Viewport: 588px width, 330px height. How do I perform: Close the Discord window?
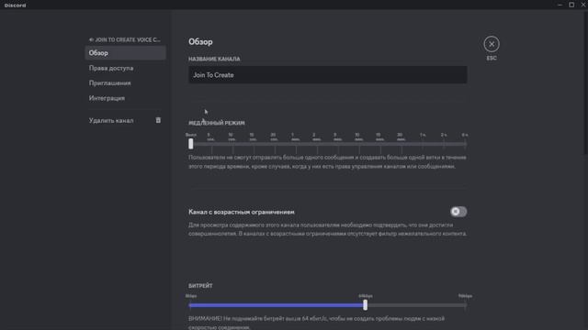click(x=583, y=5)
